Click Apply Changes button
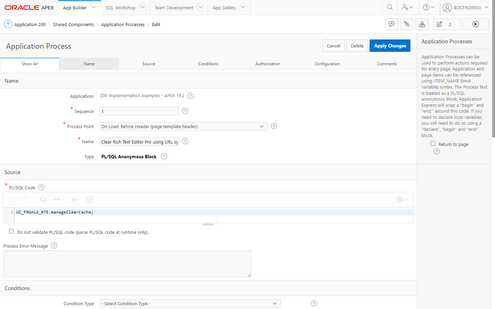The height and width of the screenshot is (309, 495). [390, 46]
